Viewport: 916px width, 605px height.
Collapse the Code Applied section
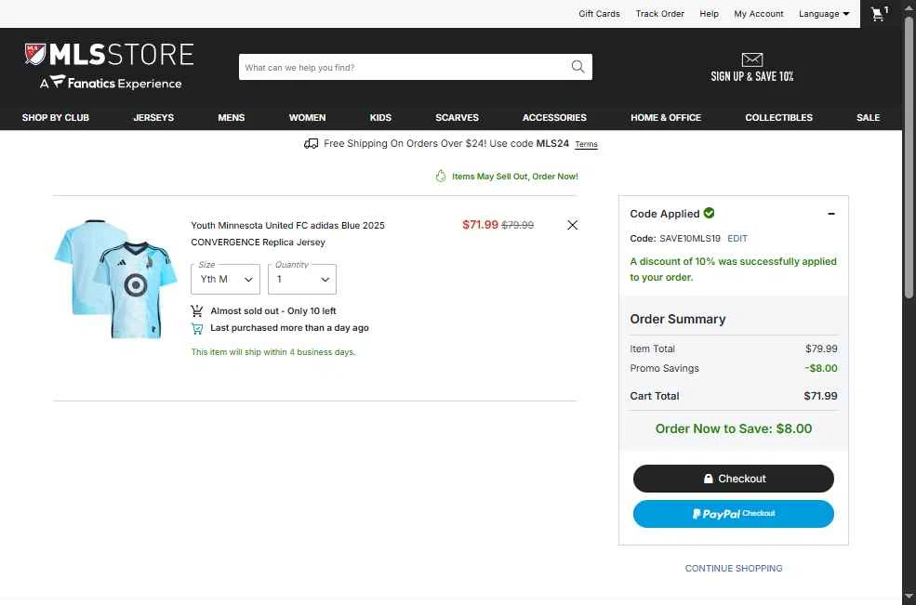(x=830, y=214)
